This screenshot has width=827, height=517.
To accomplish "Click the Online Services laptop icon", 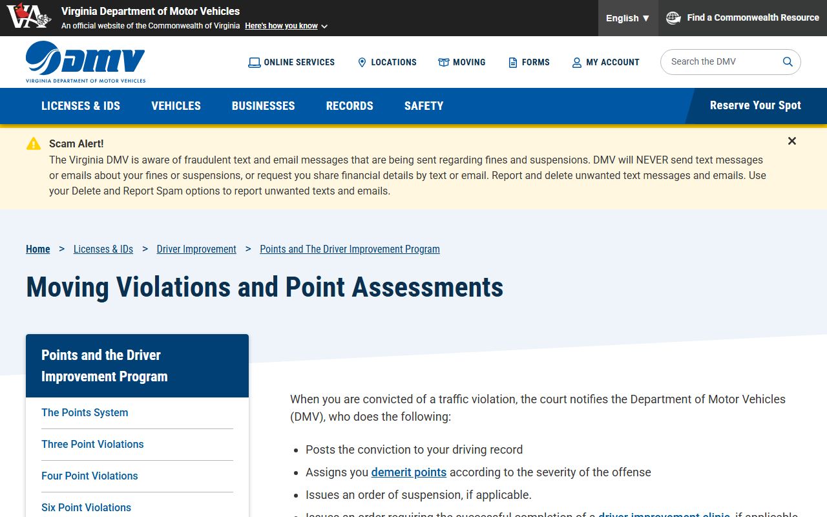I will pos(255,63).
